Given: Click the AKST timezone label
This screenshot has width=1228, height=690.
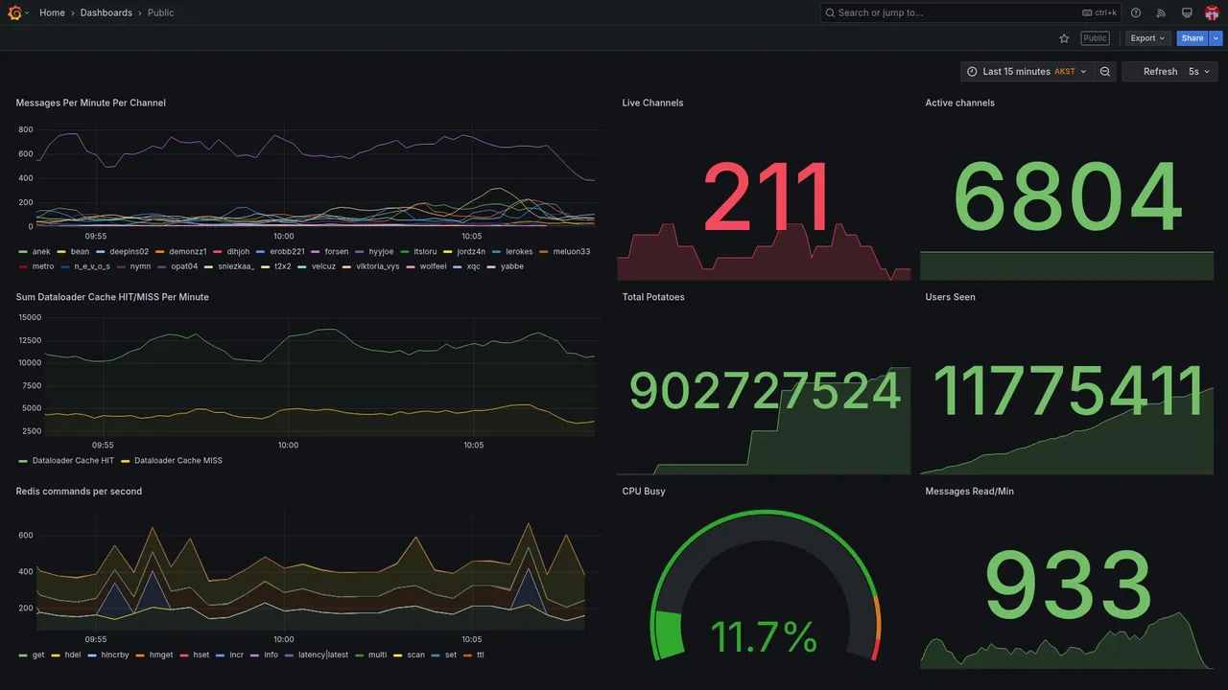Looking at the screenshot, I should coord(1065,72).
